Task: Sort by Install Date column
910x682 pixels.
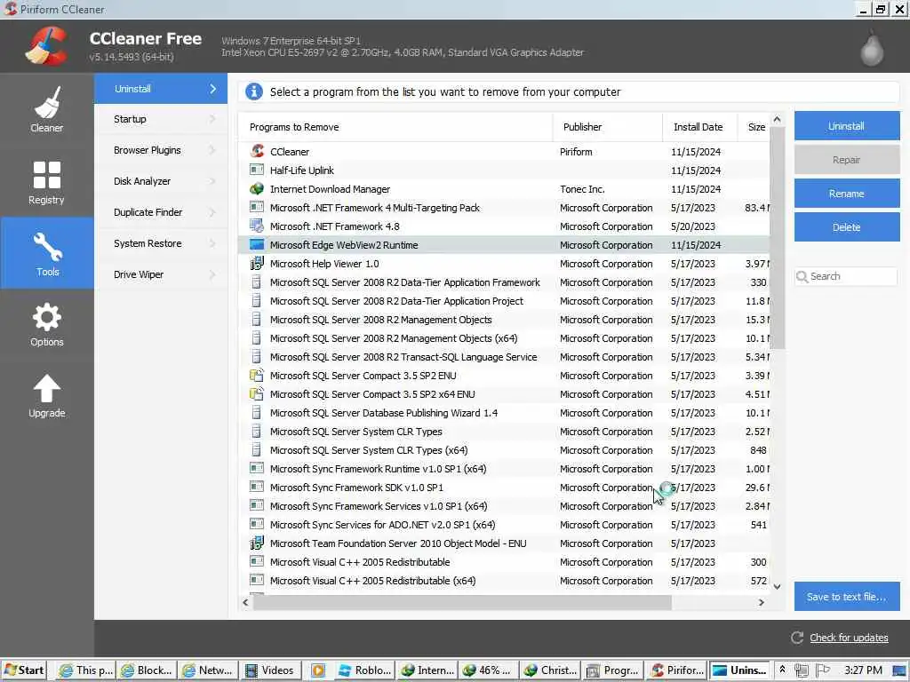Action: pos(700,127)
